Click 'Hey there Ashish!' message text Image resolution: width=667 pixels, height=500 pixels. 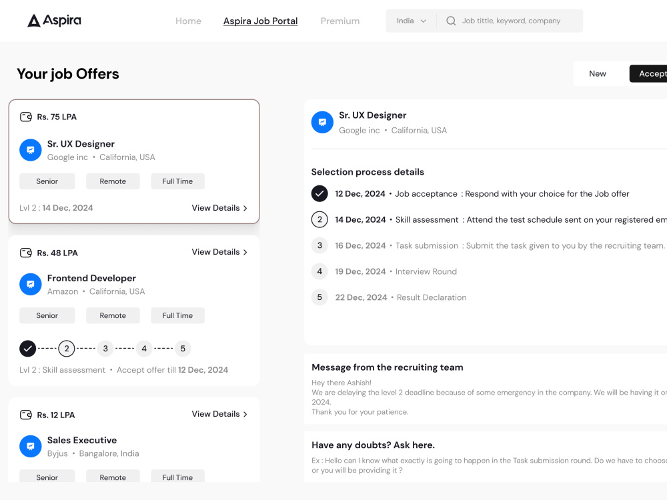[x=341, y=383]
